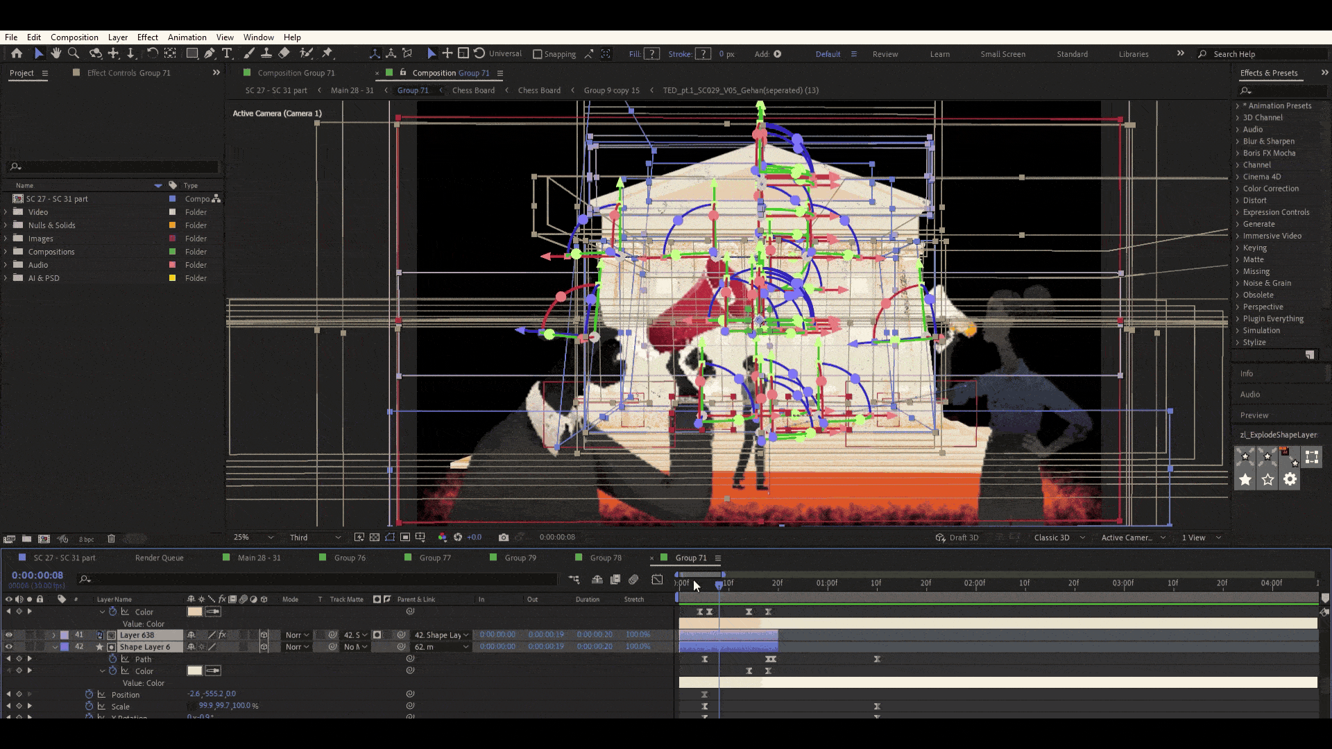
Task: Switch to the Group 77 timeline tab
Action: coord(435,558)
